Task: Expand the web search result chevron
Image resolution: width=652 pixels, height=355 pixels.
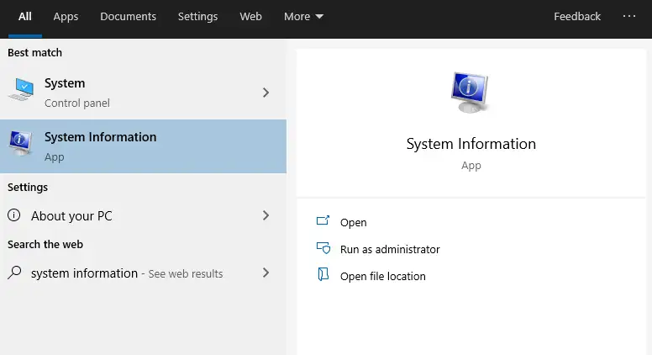Action: pyautogui.click(x=266, y=273)
